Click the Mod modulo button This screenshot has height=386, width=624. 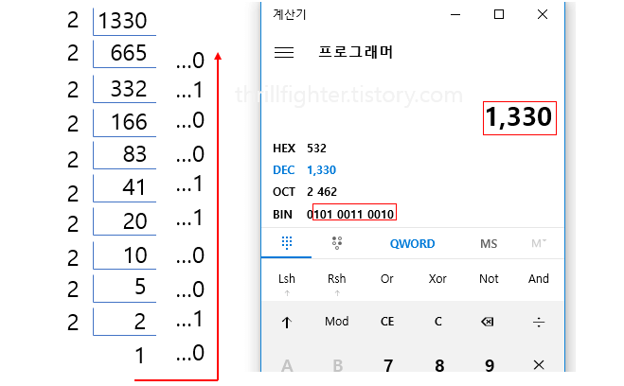point(337,322)
